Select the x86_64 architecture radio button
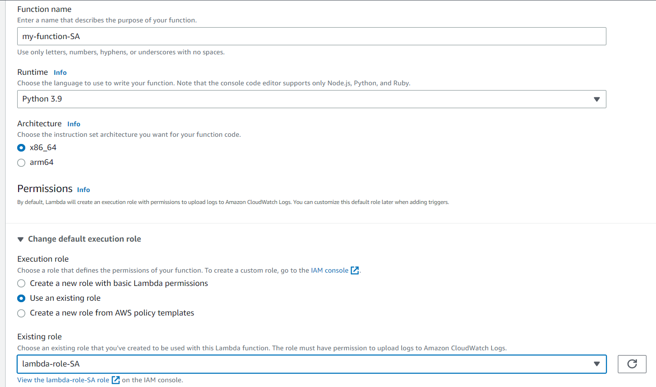656x387 pixels. 21,148
